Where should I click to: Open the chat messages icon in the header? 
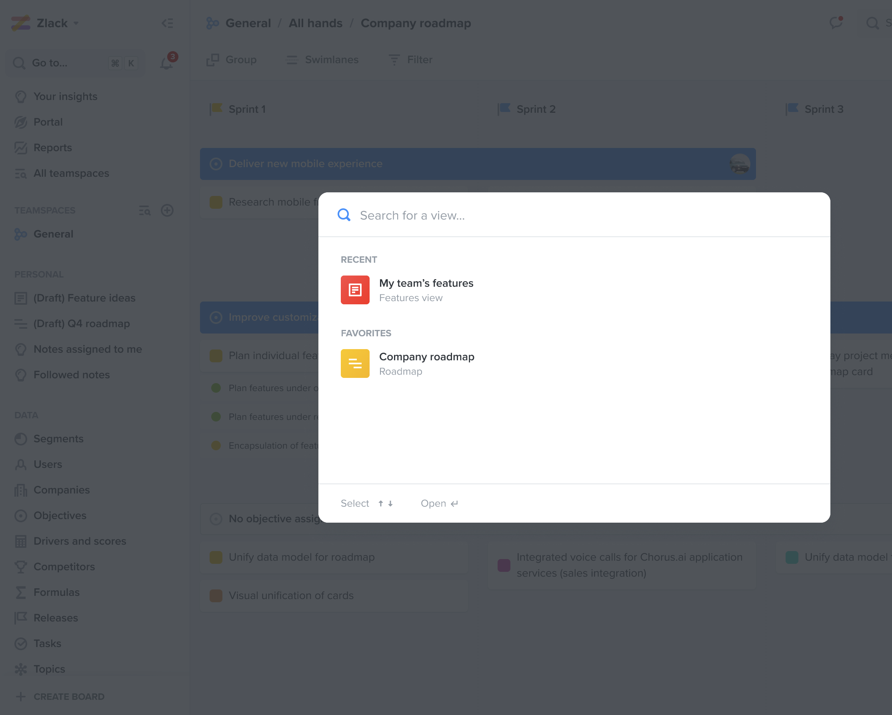[836, 22]
